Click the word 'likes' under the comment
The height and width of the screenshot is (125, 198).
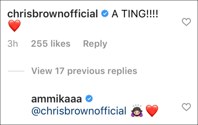click(60, 44)
